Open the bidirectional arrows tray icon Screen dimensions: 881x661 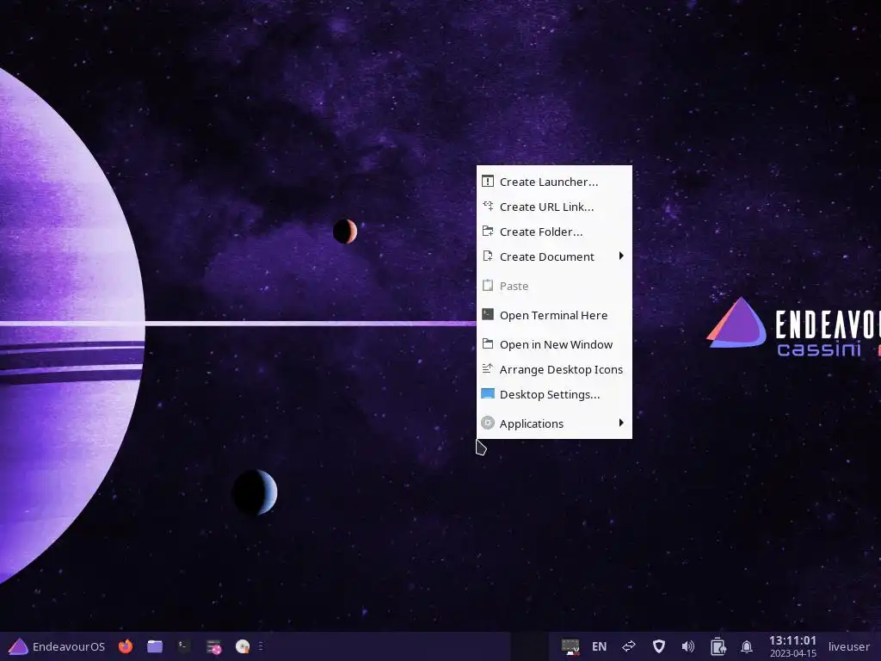pos(629,646)
